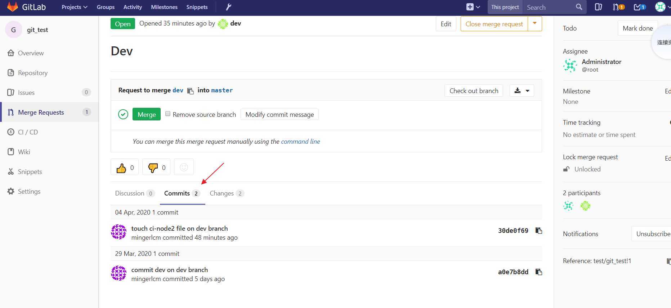The image size is (671, 308).
Task: Click the Unsubscribe notifications button
Action: coord(652,234)
